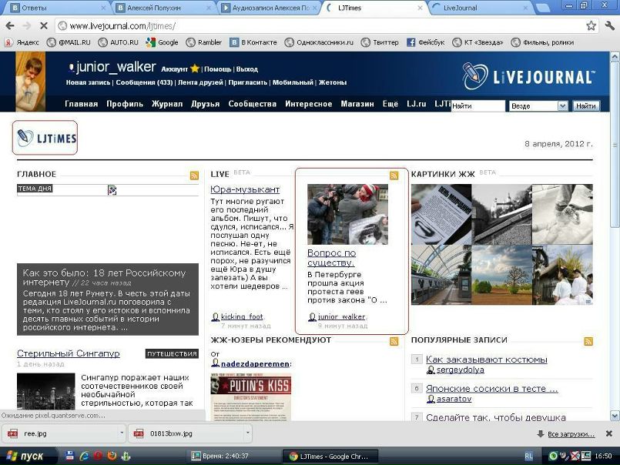This screenshot has height=465, width=620.
Task: Expand options arrow for ree.jpg download
Action: tap(122, 434)
